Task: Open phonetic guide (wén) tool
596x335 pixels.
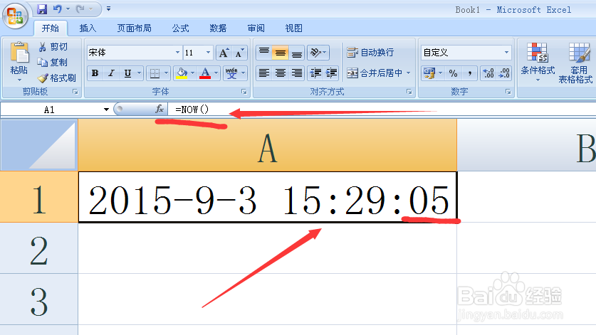Action: coord(231,73)
